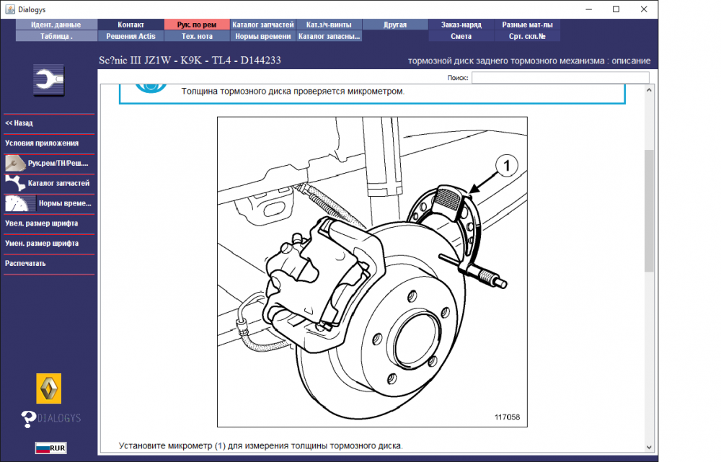This screenshot has width=721, height=462.
Task: Click the scrollbar down arrow
Action: (649, 447)
